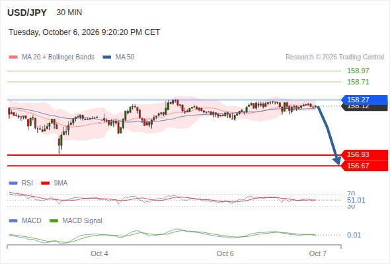Click the RSI value 51.01 readout
The height and width of the screenshot is (264, 390).
(356, 200)
